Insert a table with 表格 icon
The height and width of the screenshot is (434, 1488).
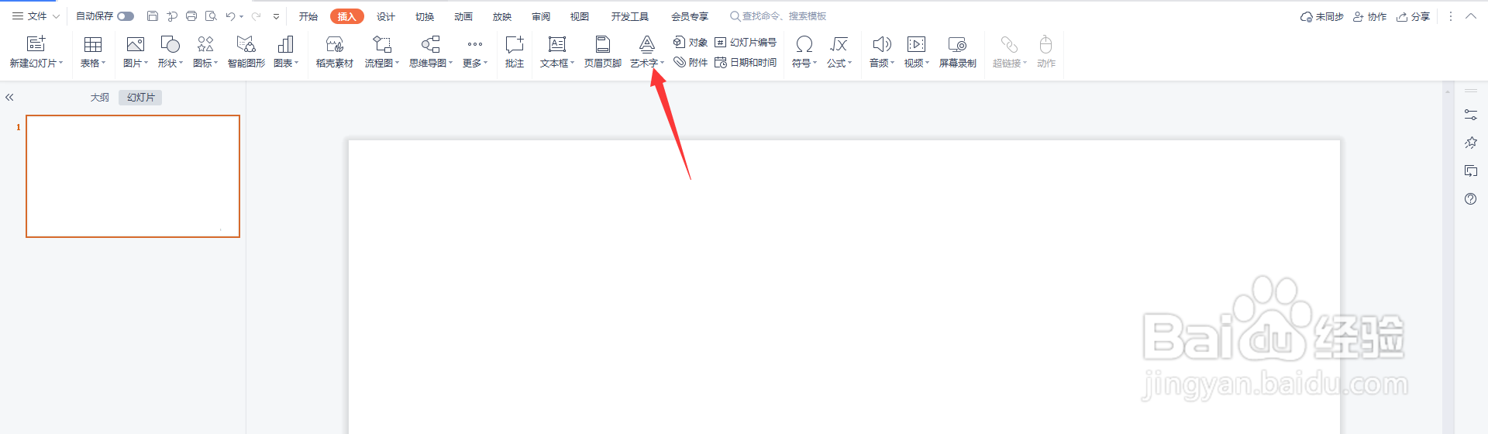click(x=93, y=44)
